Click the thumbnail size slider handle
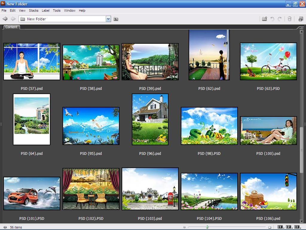Screen dimensions: 306x230 tap(207, 227)
